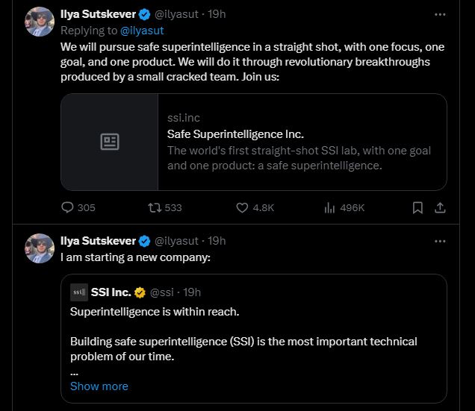Open more options on first tweet
Screen dimensions: 475x411
(440, 14)
